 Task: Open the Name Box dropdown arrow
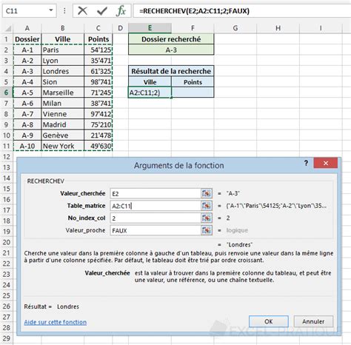pyautogui.click(x=51, y=10)
